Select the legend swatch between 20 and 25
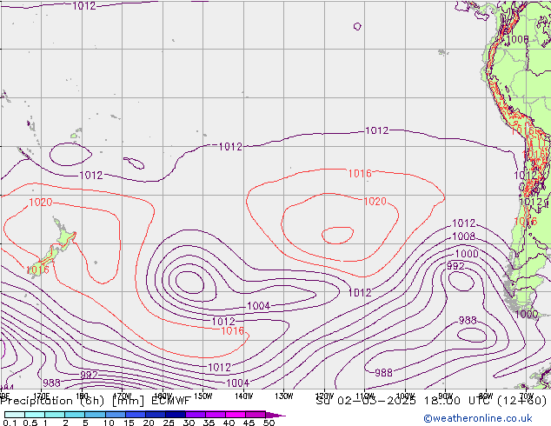 155,415
